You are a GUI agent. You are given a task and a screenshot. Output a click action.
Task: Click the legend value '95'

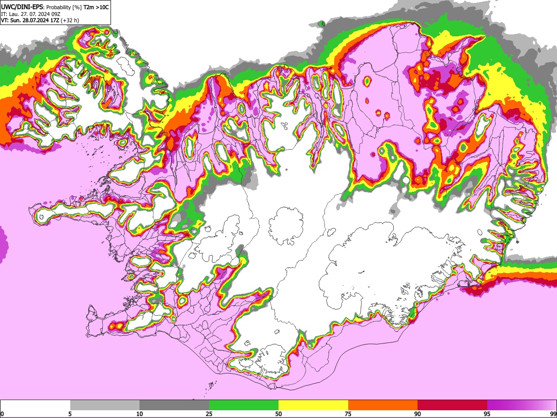click(487, 414)
